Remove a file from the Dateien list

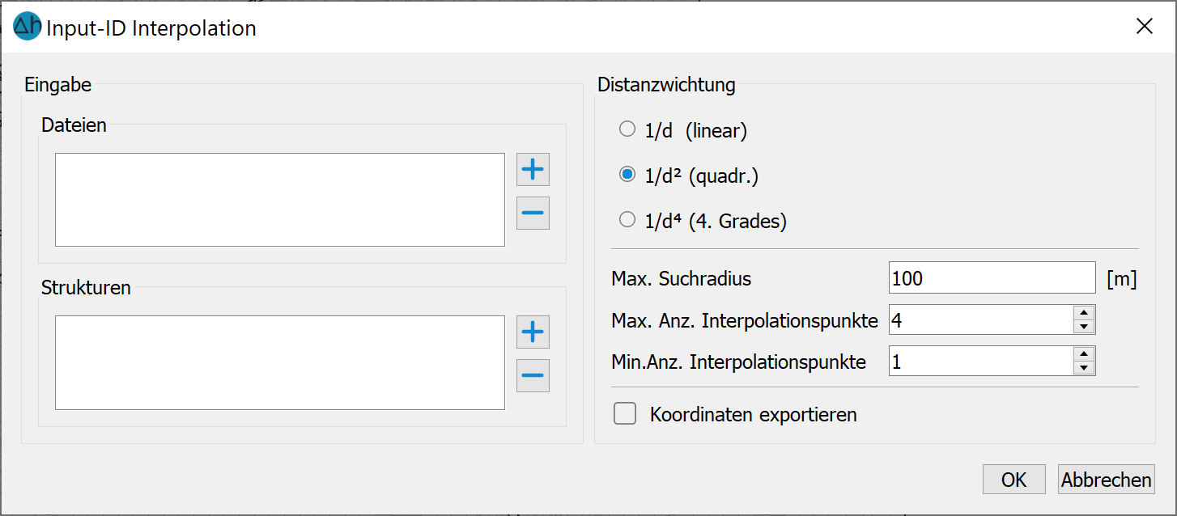coord(533,214)
